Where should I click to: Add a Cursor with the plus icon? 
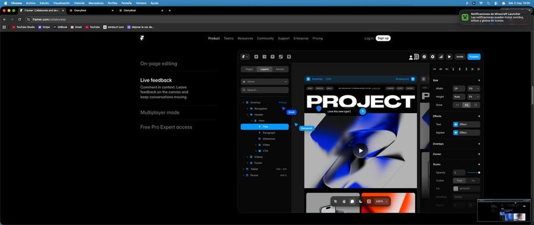[479, 155]
